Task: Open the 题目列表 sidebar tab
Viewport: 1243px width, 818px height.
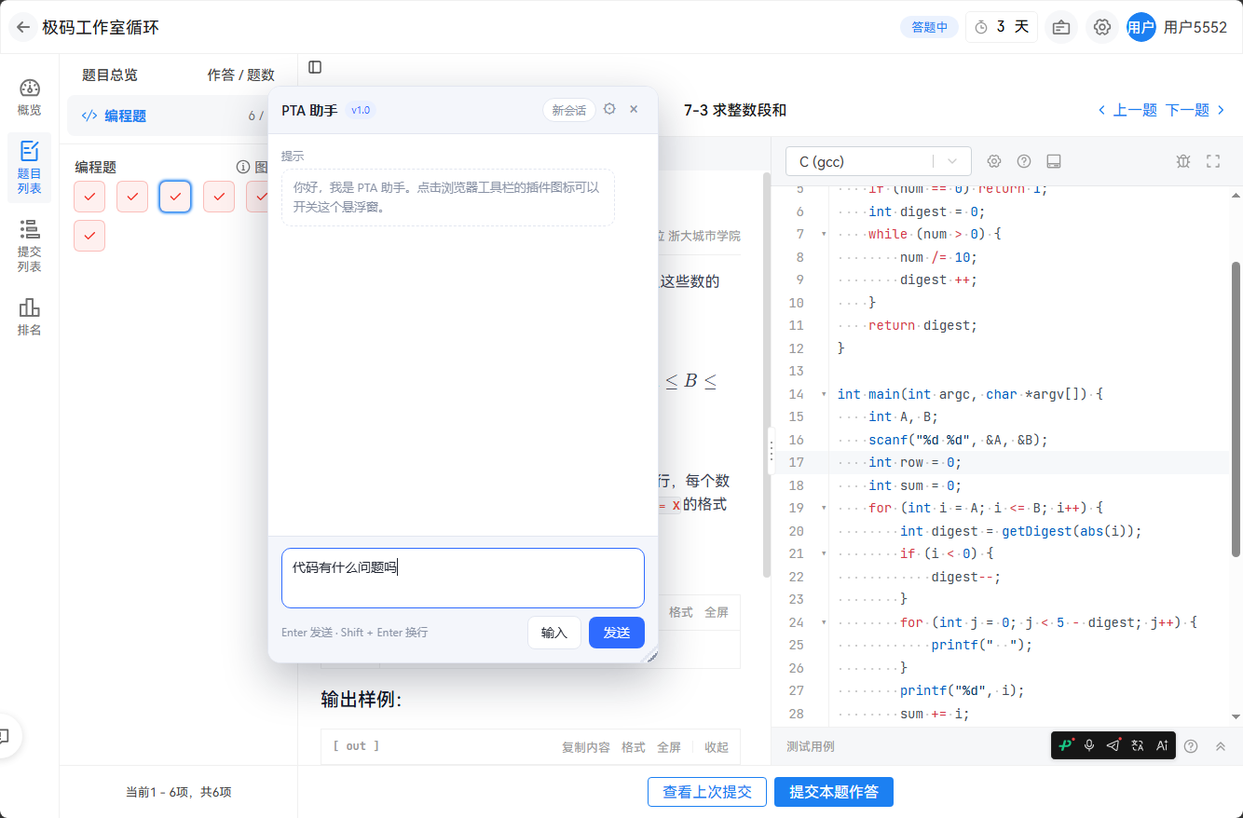Action: 29,167
